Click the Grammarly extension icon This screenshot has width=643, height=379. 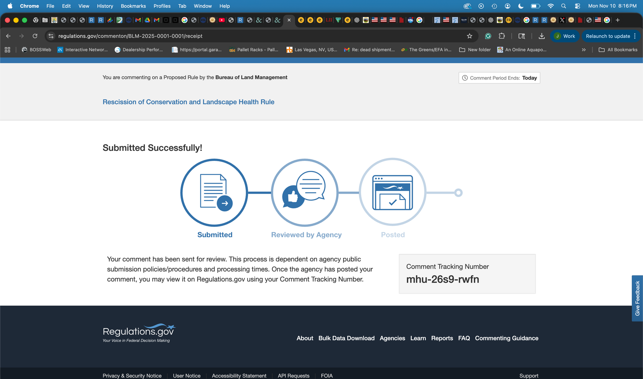(488, 36)
